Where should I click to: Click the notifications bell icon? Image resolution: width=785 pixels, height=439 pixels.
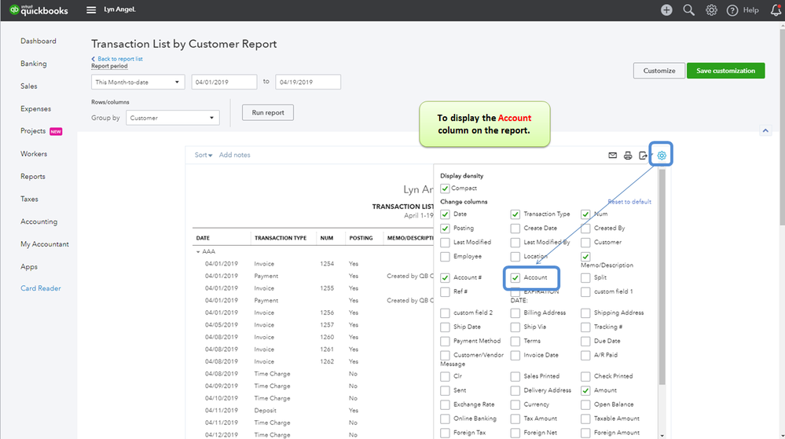(776, 10)
